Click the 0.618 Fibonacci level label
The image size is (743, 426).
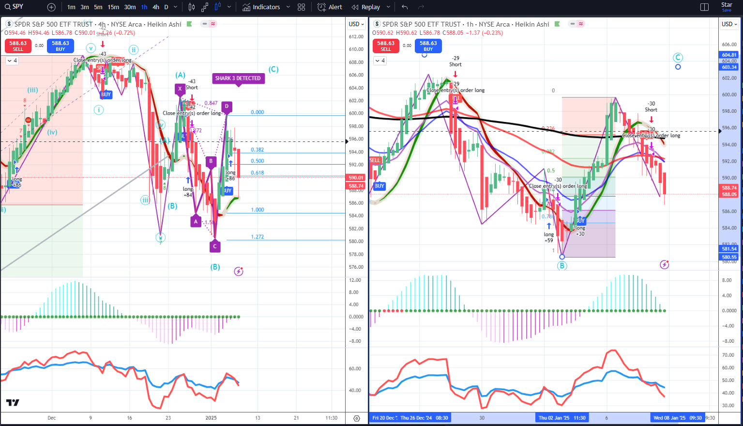258,173
